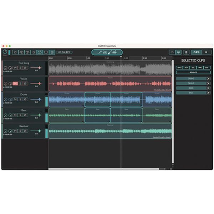Click the piano keyboard separation icon
Screen dimensions: 214x214
pos(115,52)
